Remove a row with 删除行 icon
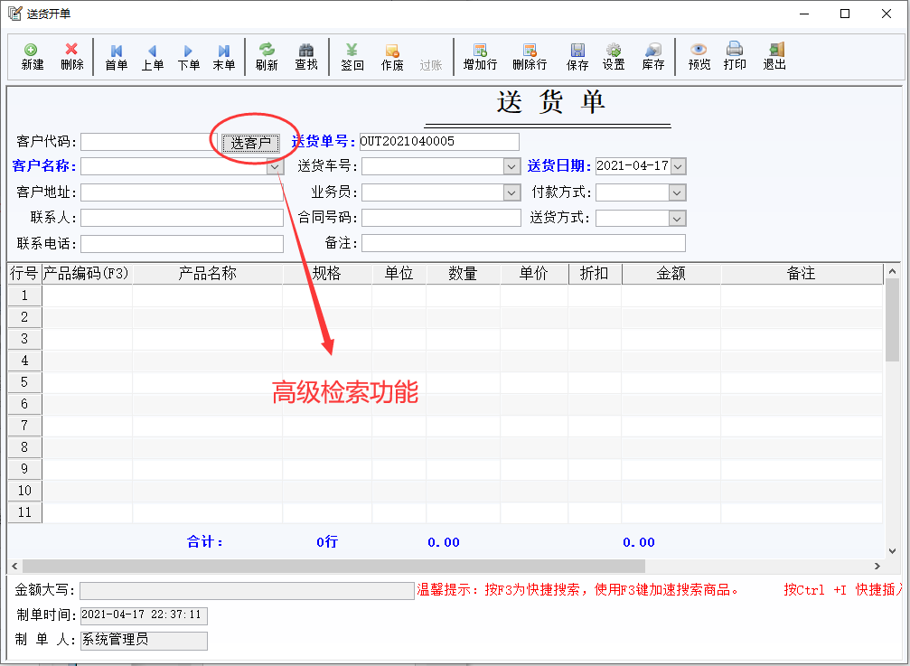 click(x=530, y=56)
